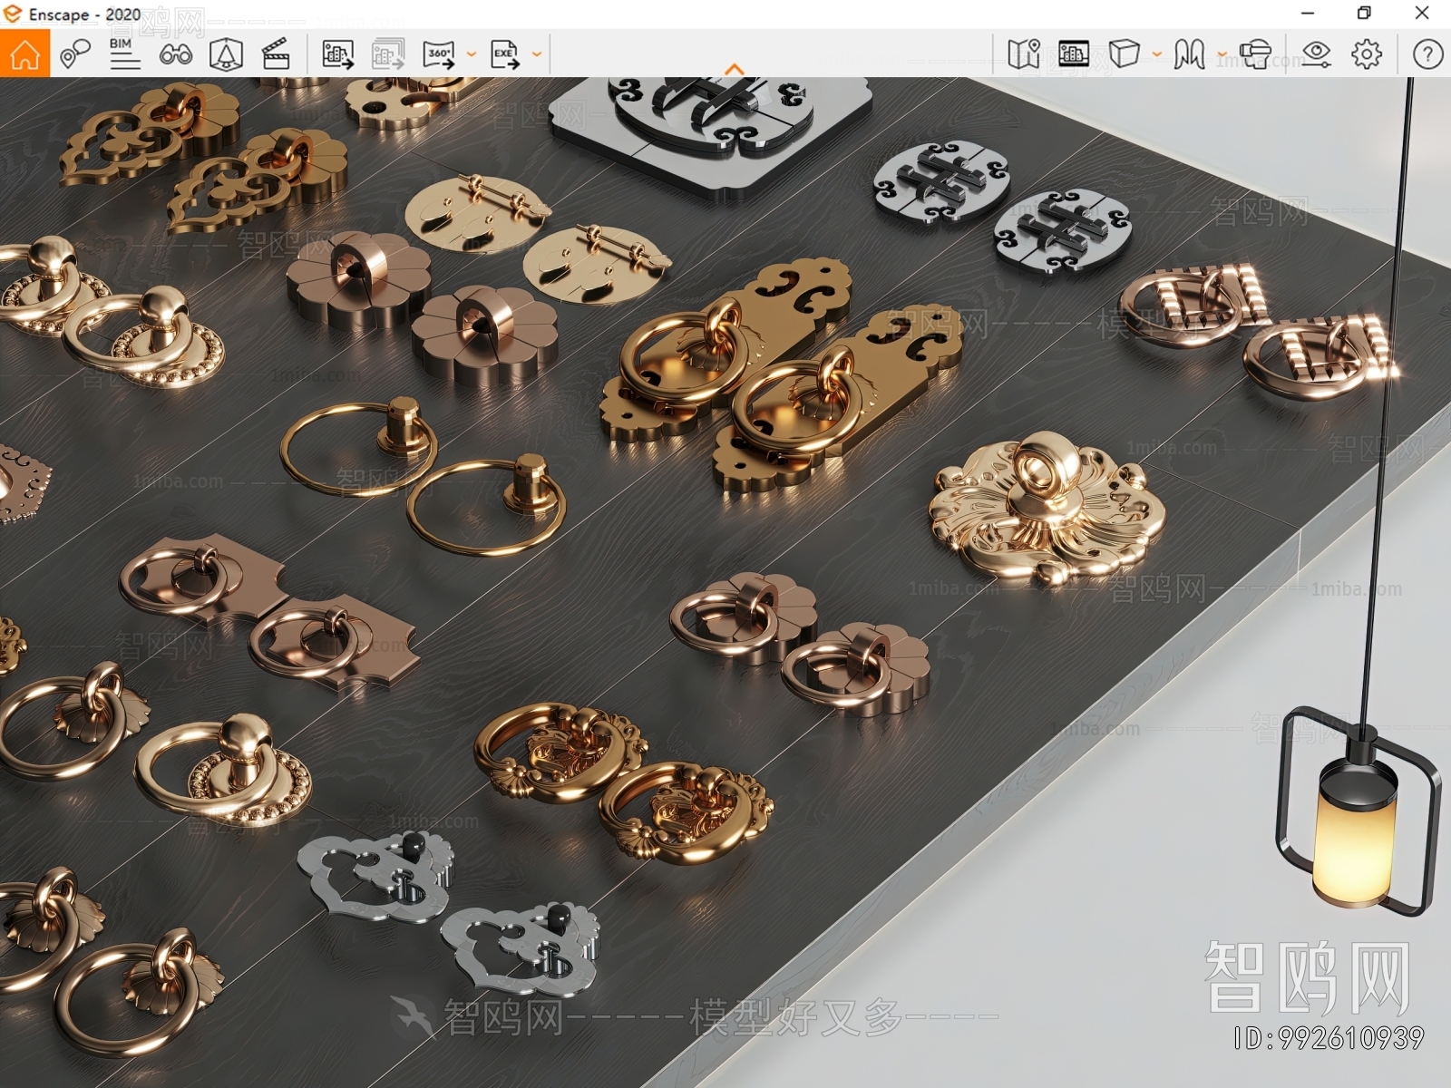Close the Enscape window

click(x=1422, y=14)
